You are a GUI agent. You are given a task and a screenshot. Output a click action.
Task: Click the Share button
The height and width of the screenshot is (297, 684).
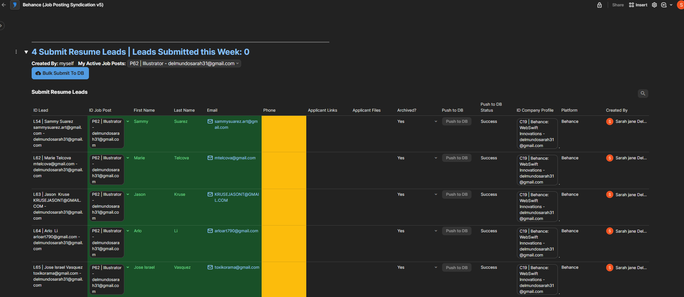(x=618, y=5)
